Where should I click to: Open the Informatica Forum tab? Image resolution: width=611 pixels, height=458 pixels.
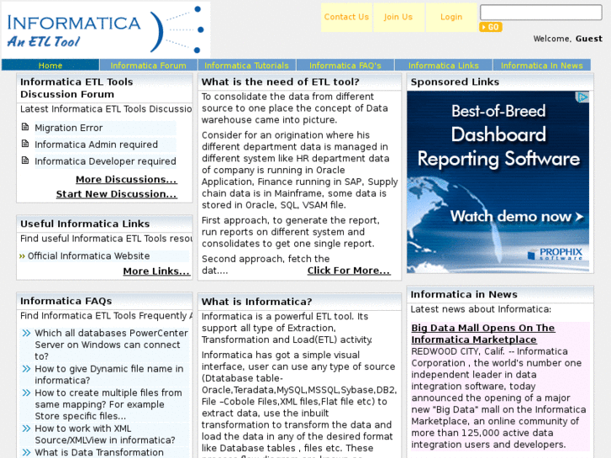coord(149,65)
